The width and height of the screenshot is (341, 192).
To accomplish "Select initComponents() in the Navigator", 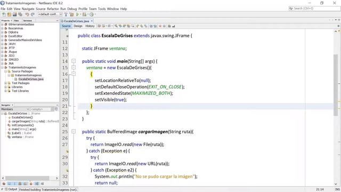I will pos(22,125).
